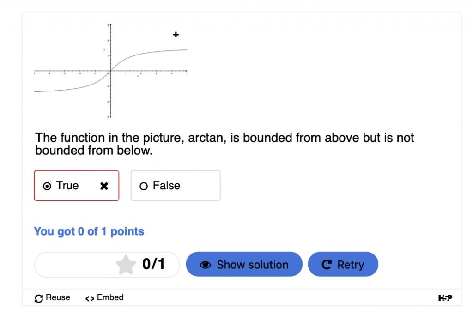
Task: Click the 'You got 0 of 1 points' feedback
Action: click(89, 231)
